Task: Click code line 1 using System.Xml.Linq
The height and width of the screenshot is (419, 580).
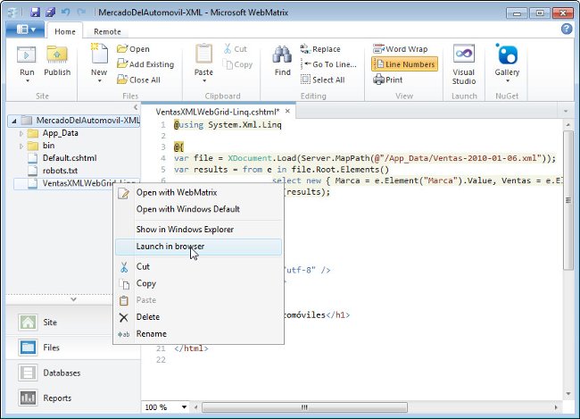Action: point(228,125)
